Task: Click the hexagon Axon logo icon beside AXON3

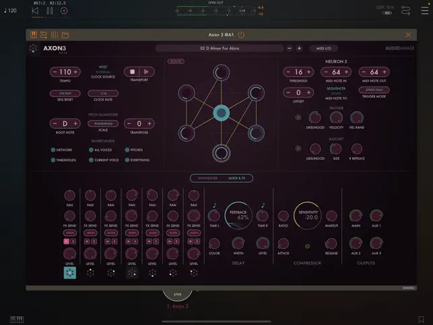Action: (x=33, y=48)
